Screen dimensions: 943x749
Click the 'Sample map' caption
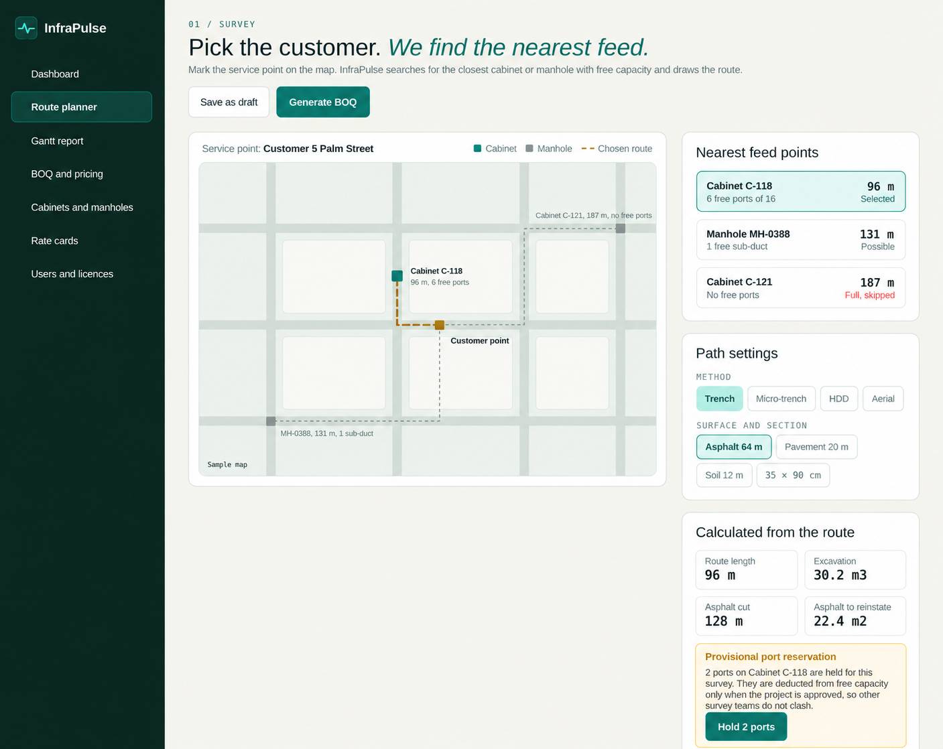pos(227,465)
